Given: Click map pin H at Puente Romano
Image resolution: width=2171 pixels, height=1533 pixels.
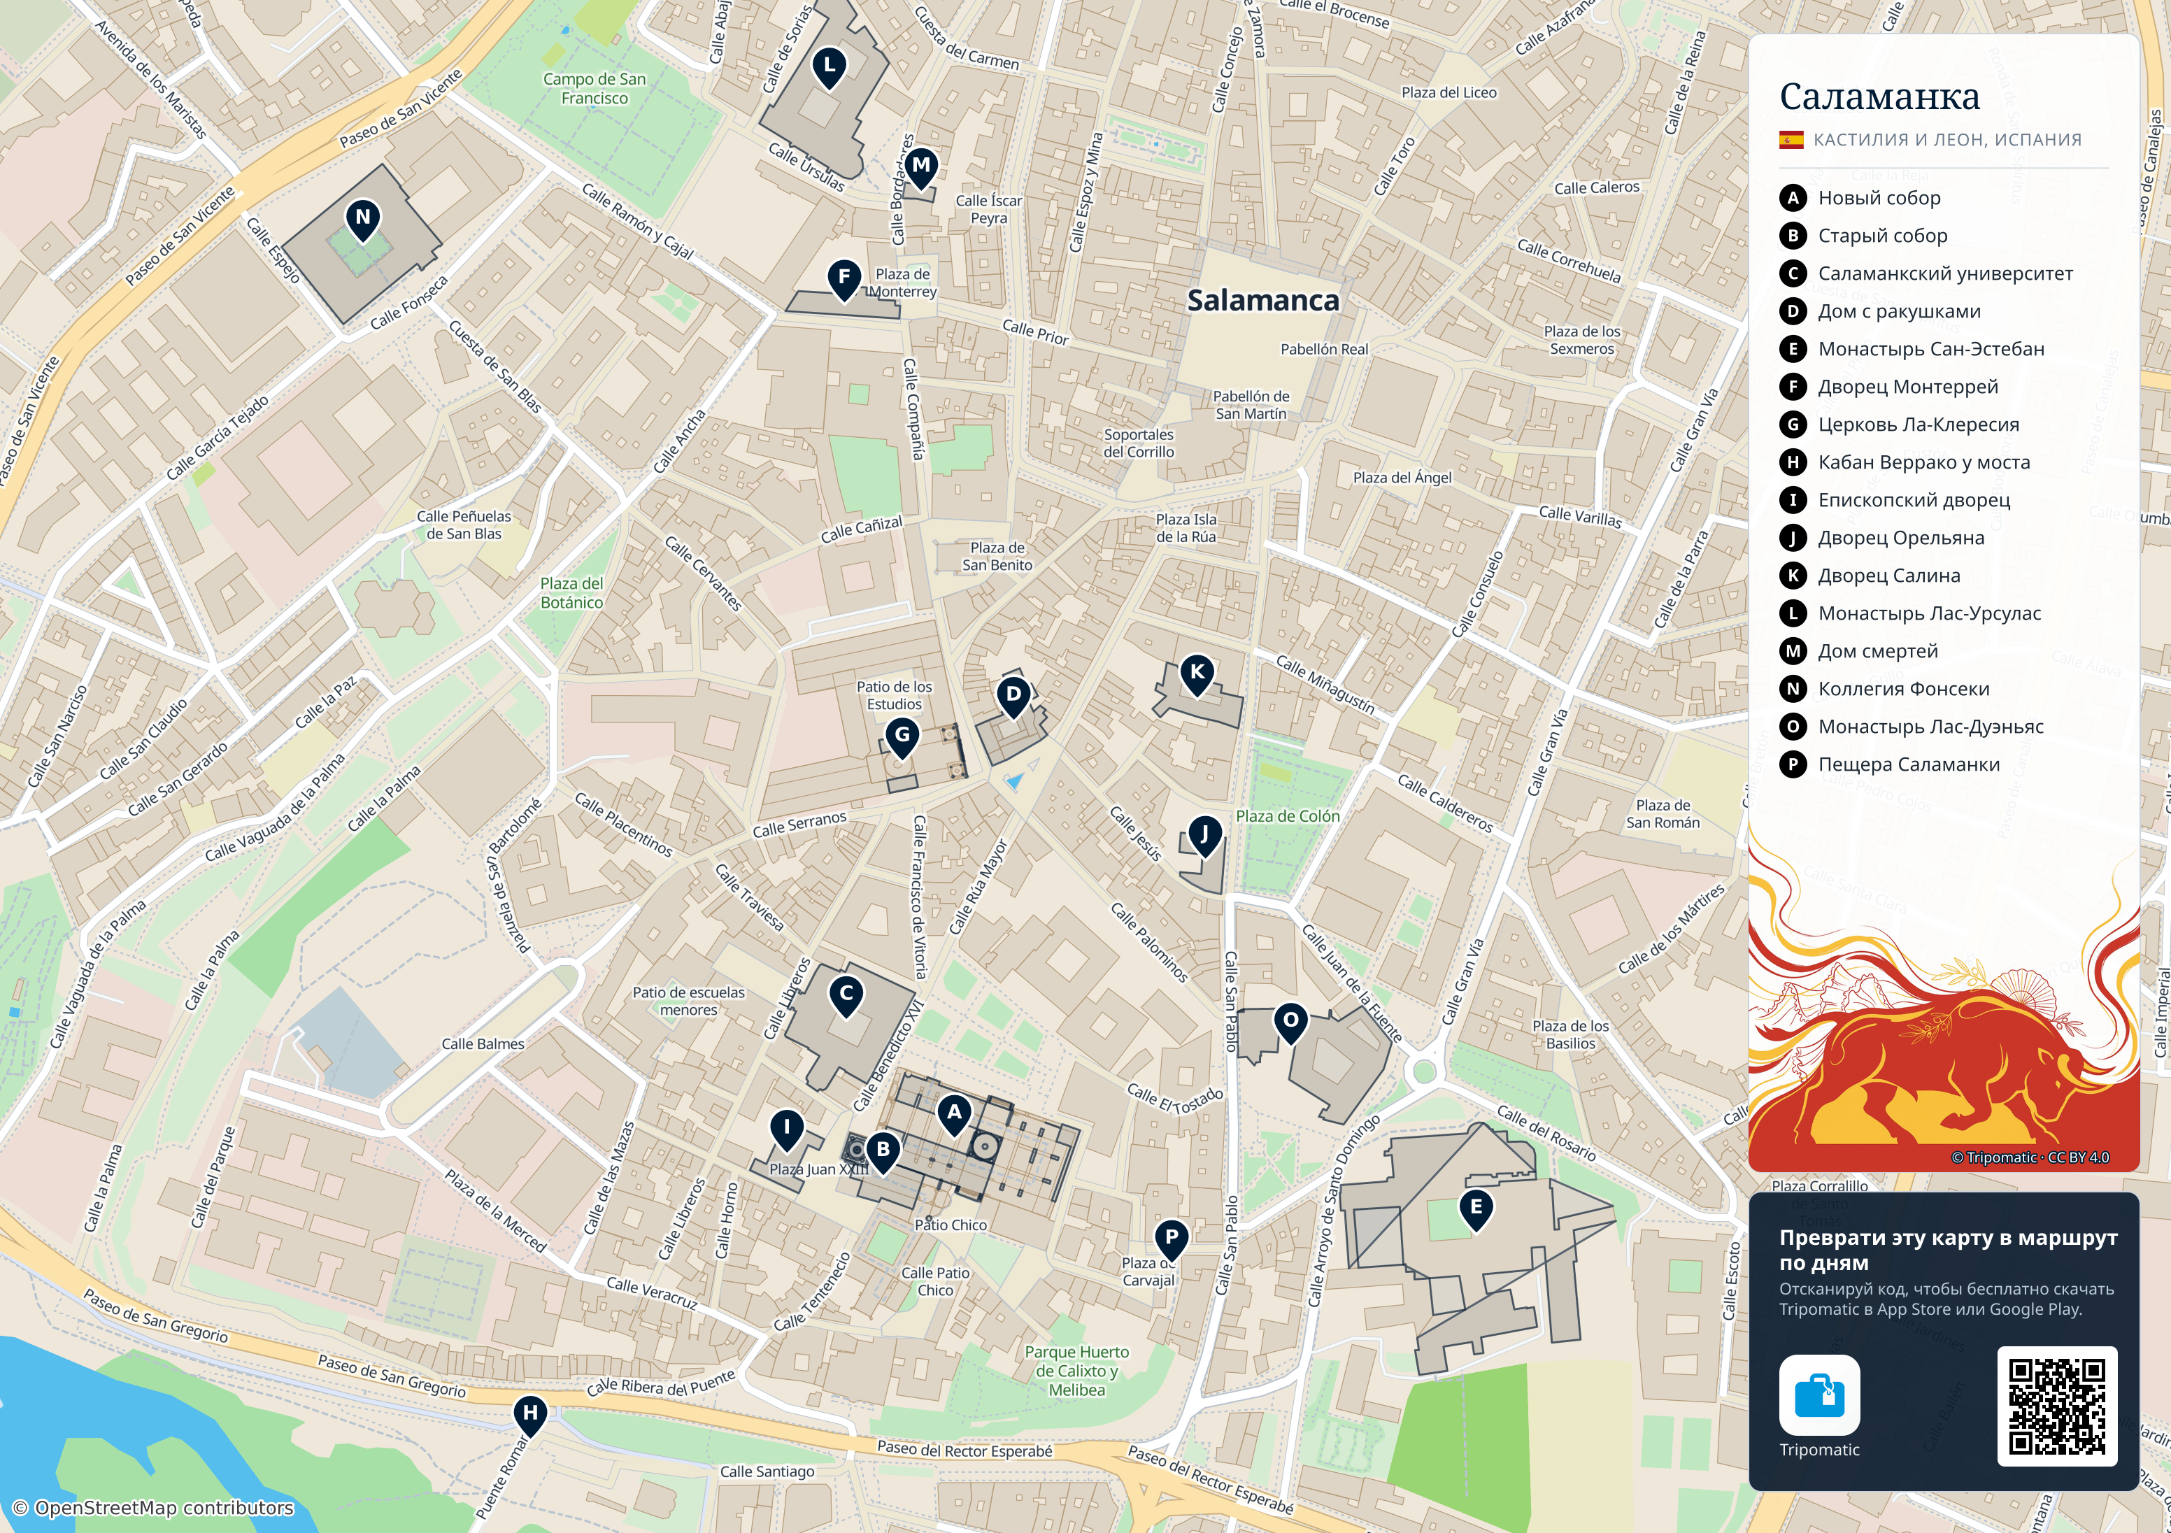Looking at the screenshot, I should [x=530, y=1416].
